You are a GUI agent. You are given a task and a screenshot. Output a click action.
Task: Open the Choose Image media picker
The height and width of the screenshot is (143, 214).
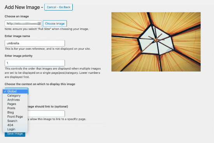coord(55,24)
